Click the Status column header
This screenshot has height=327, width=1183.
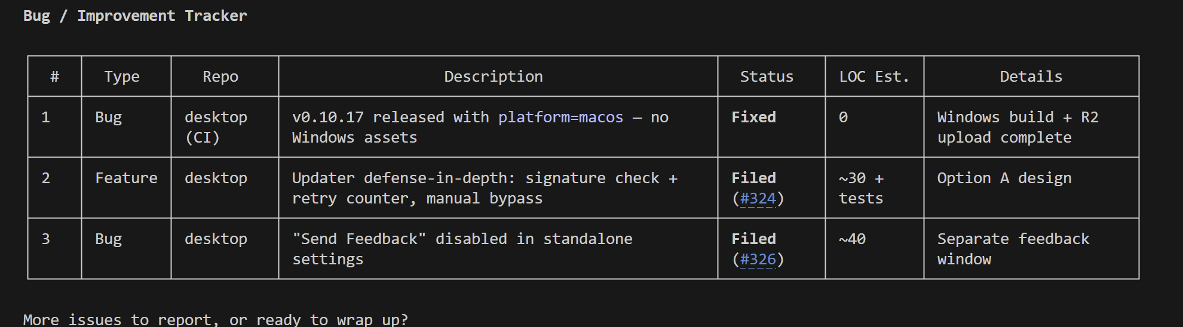767,77
